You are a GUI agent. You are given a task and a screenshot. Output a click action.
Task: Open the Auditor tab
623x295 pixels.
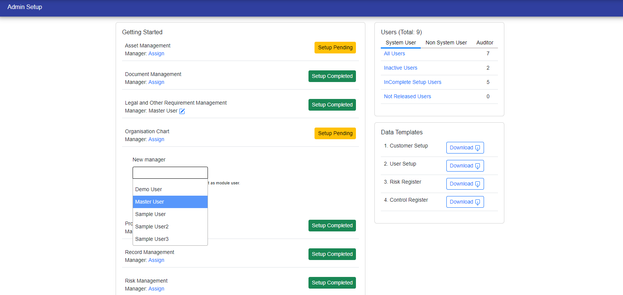point(484,43)
